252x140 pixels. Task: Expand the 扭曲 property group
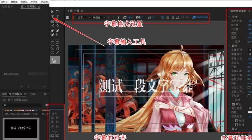click(232, 100)
